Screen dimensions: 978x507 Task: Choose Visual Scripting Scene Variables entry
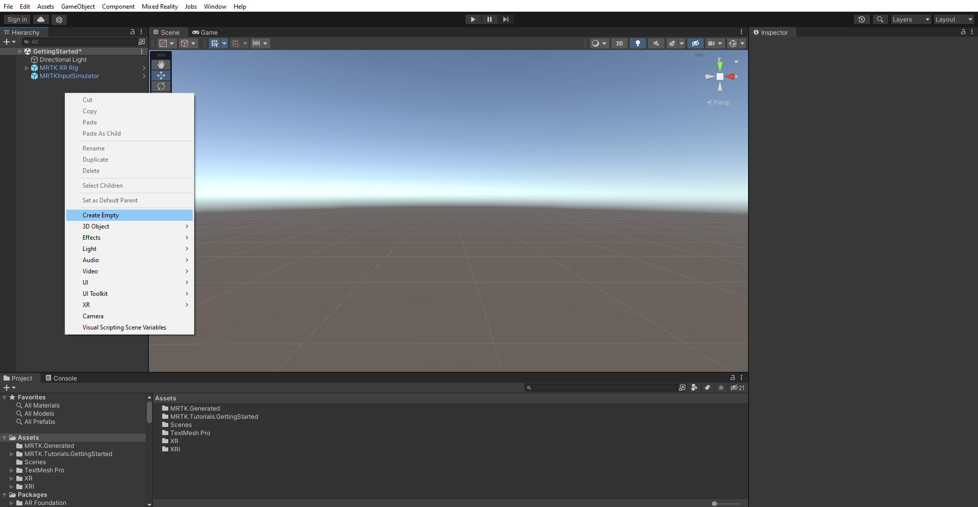(130, 327)
